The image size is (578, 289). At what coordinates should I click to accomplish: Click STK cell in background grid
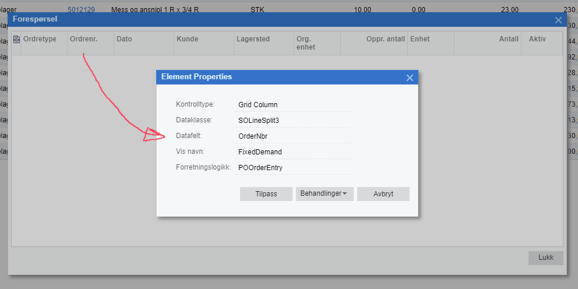point(257,9)
